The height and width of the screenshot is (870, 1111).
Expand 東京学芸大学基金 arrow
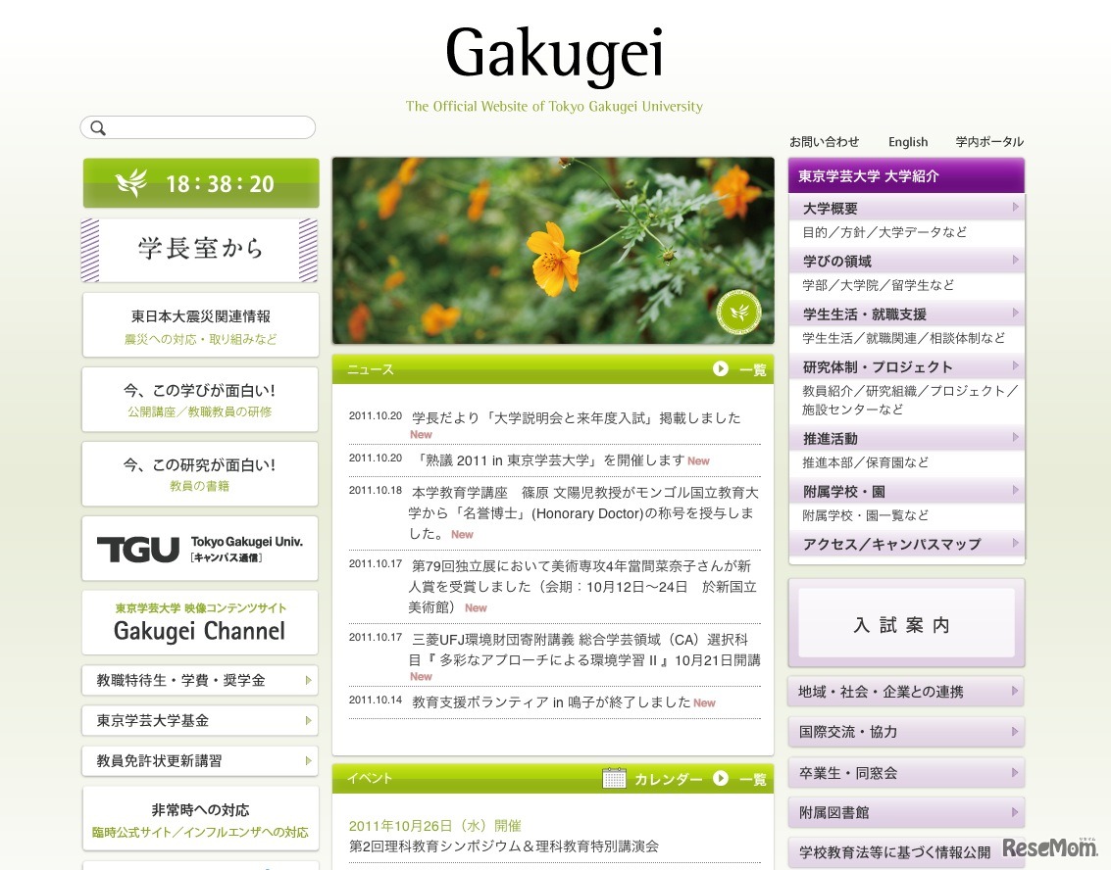click(308, 721)
